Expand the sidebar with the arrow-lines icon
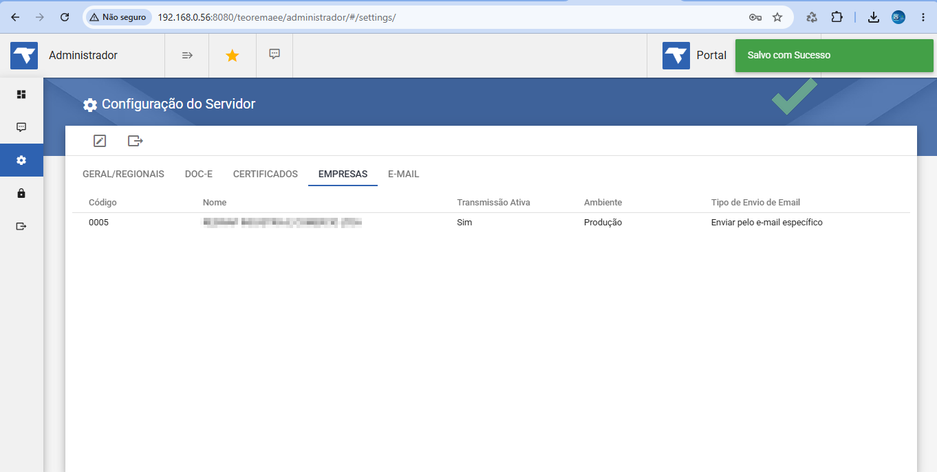 coord(187,55)
